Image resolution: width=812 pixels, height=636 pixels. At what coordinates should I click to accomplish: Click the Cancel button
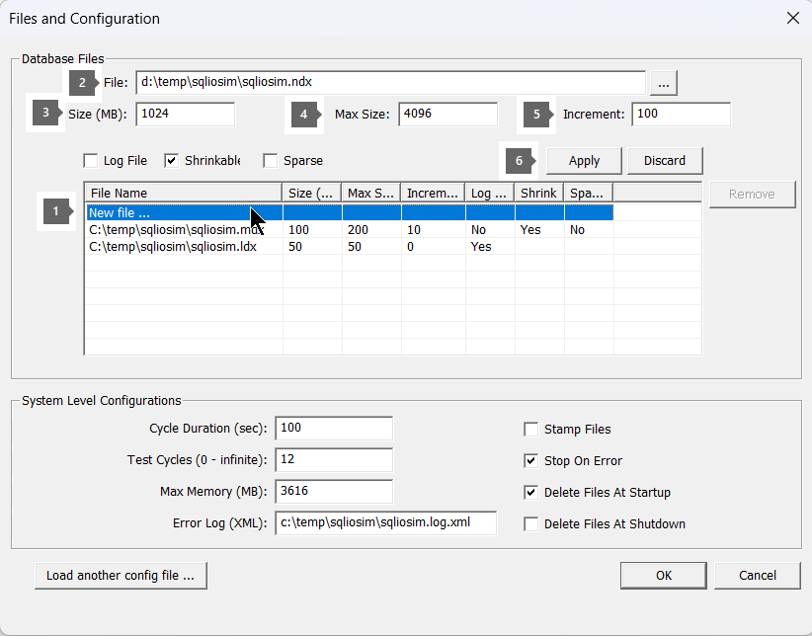pyautogui.click(x=757, y=576)
